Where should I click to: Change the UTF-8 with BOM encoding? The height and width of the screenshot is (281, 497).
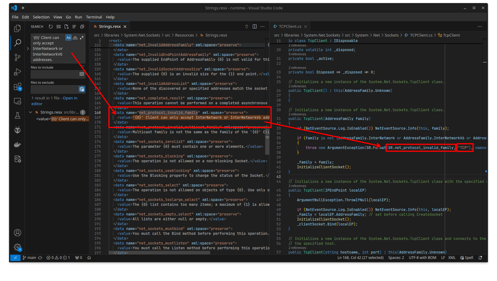click(x=422, y=258)
